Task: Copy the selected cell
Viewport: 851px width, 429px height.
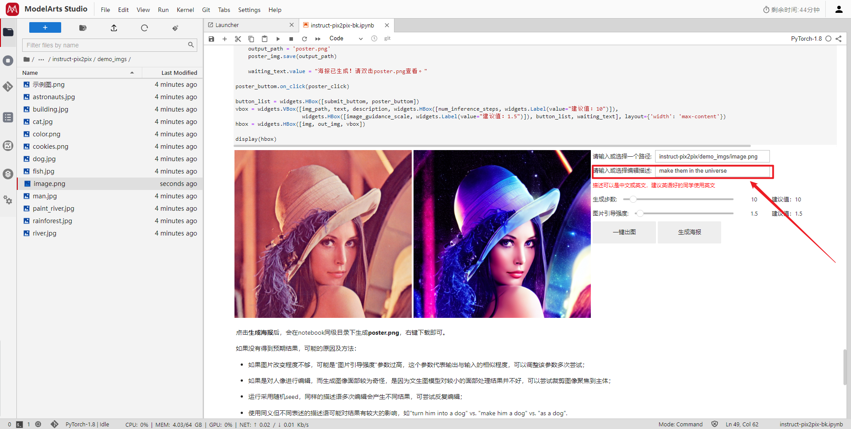Action: click(x=251, y=39)
